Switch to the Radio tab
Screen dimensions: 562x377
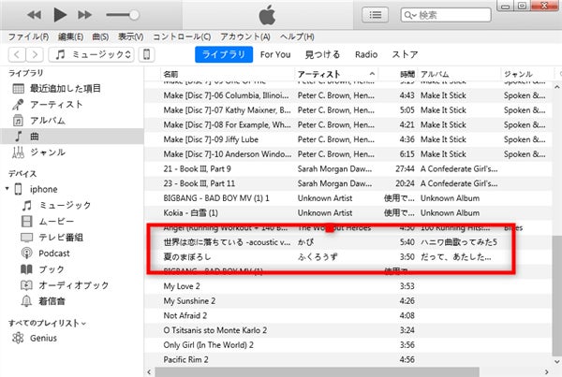(366, 55)
